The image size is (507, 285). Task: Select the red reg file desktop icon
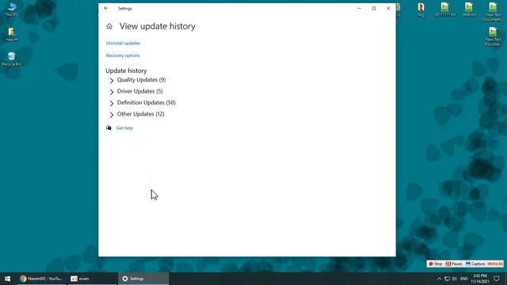[x=421, y=9]
